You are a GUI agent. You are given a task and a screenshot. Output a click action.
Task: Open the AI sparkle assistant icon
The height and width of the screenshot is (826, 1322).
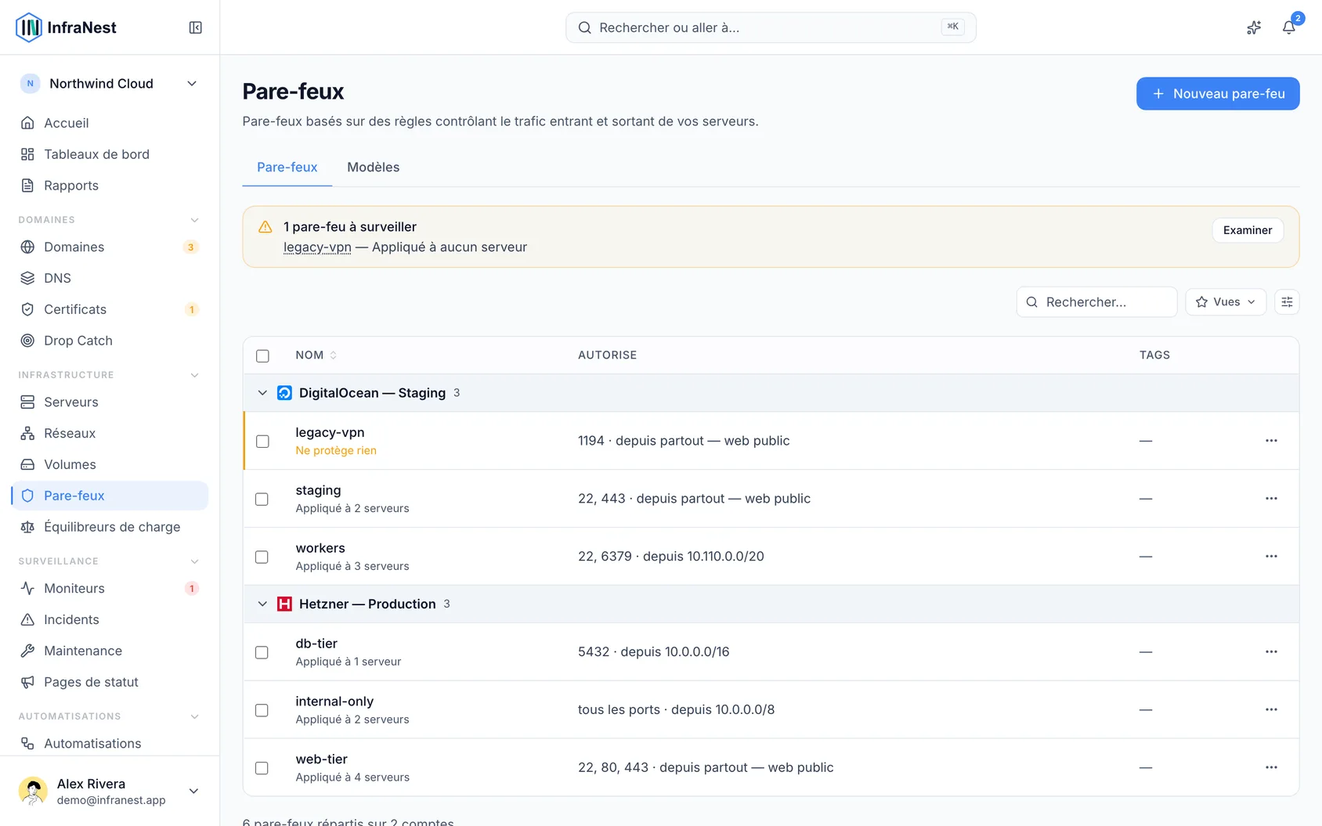tap(1254, 27)
